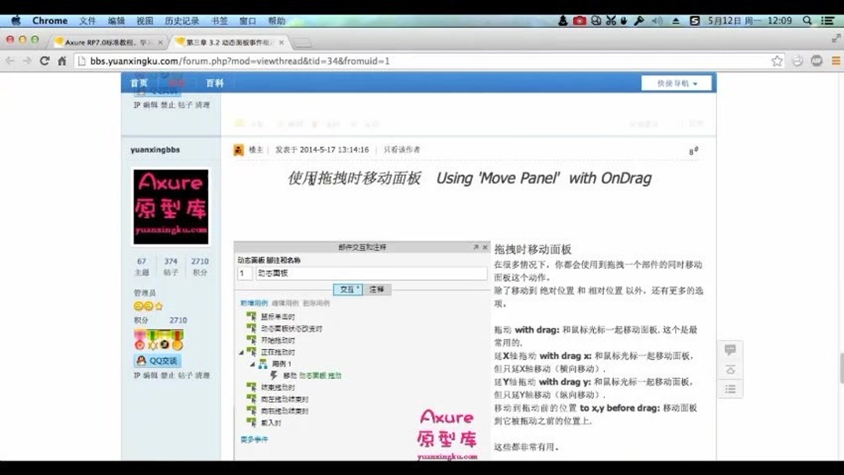Click the 载入时 event icon
The height and width of the screenshot is (475, 844).
tap(252, 420)
